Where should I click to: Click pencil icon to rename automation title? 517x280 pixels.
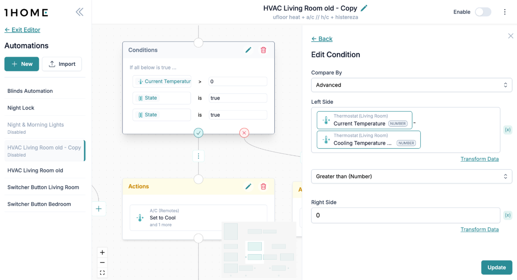click(x=364, y=8)
